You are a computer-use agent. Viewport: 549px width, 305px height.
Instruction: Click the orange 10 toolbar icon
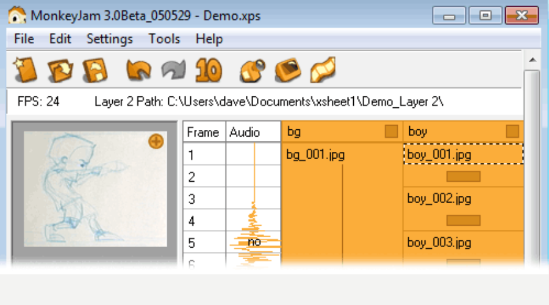[x=209, y=70]
